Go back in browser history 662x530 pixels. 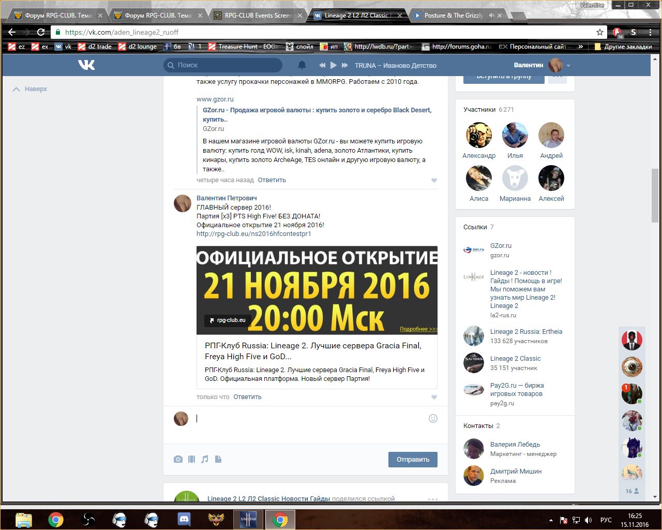[12, 32]
